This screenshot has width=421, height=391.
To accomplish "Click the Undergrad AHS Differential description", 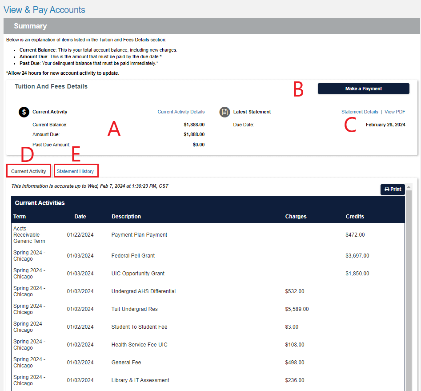I will tap(144, 291).
